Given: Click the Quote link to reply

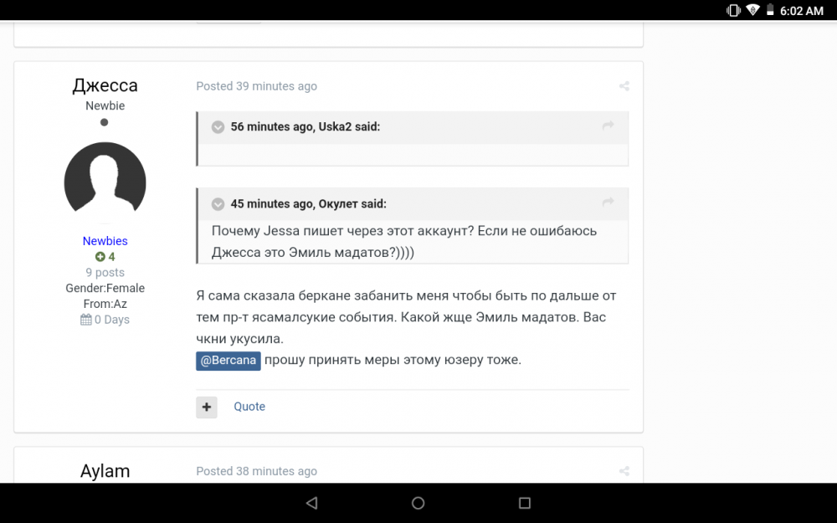Looking at the screenshot, I should click(x=249, y=406).
